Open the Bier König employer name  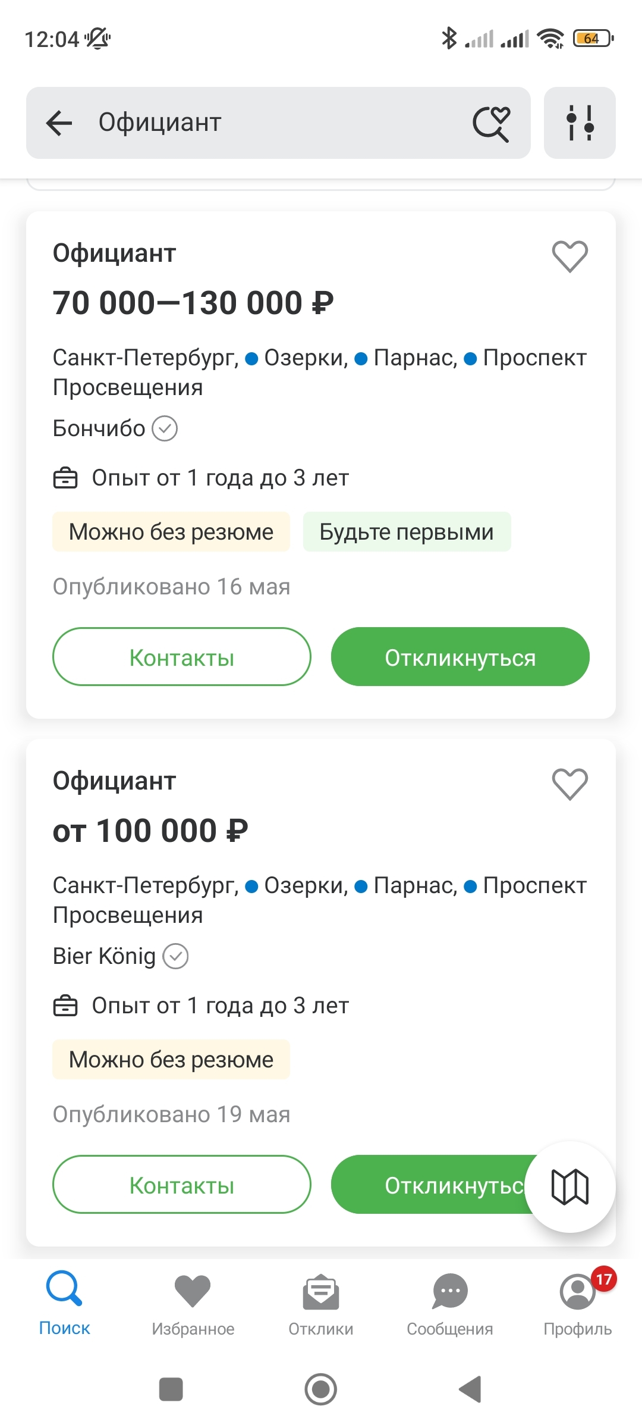coord(105,956)
